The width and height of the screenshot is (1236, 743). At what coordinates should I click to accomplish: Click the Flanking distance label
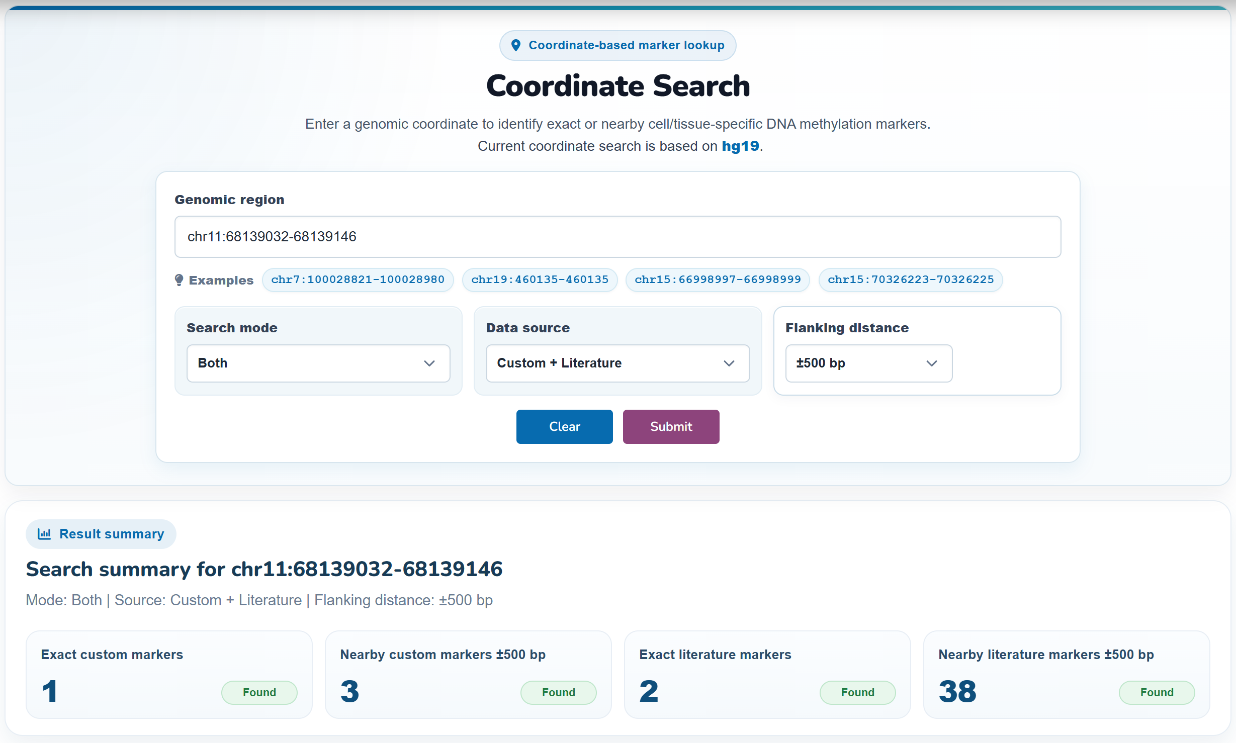click(847, 328)
